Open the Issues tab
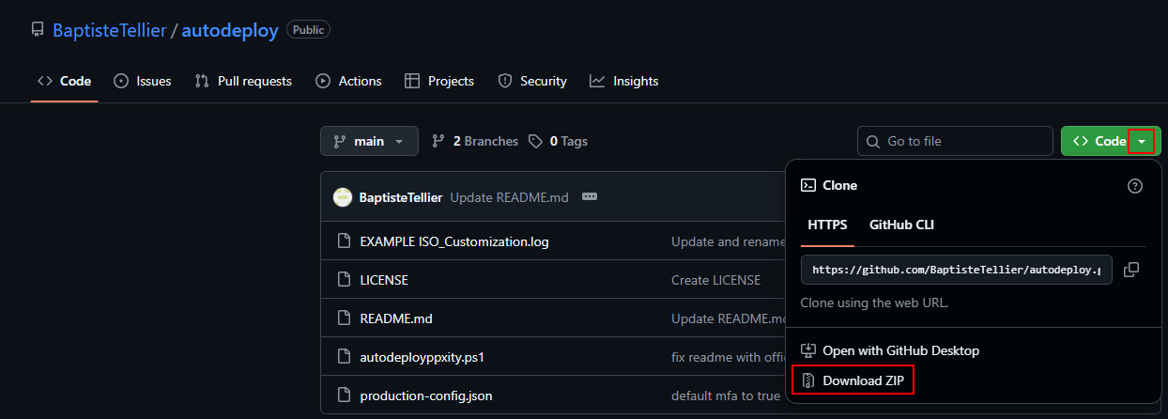This screenshot has width=1168, height=419. pos(143,81)
